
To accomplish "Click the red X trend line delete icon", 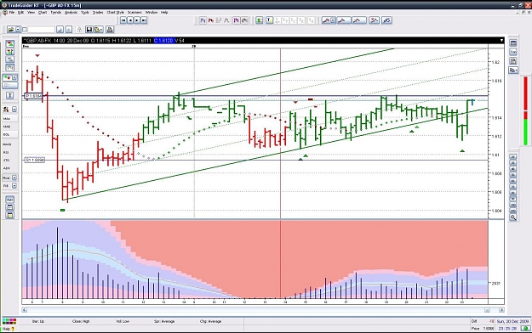I will coord(374,20).
